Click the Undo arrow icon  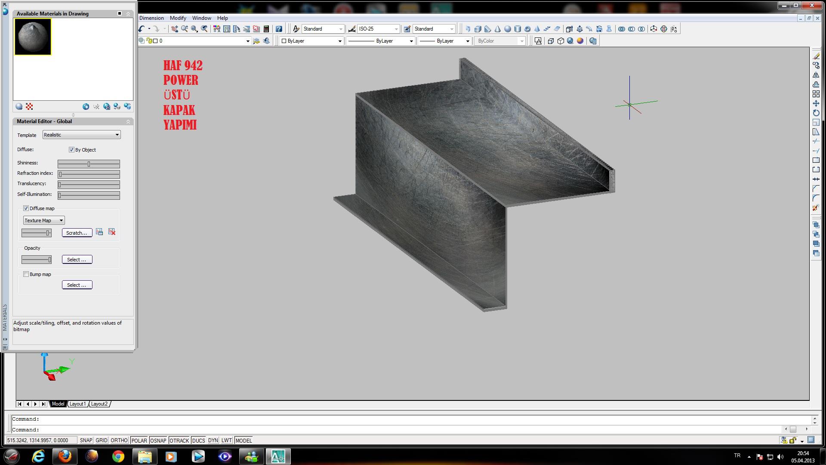tap(142, 29)
